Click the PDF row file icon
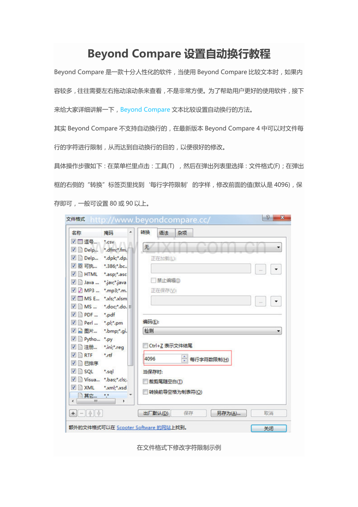The height and width of the screenshot is (507, 358). click(80, 315)
